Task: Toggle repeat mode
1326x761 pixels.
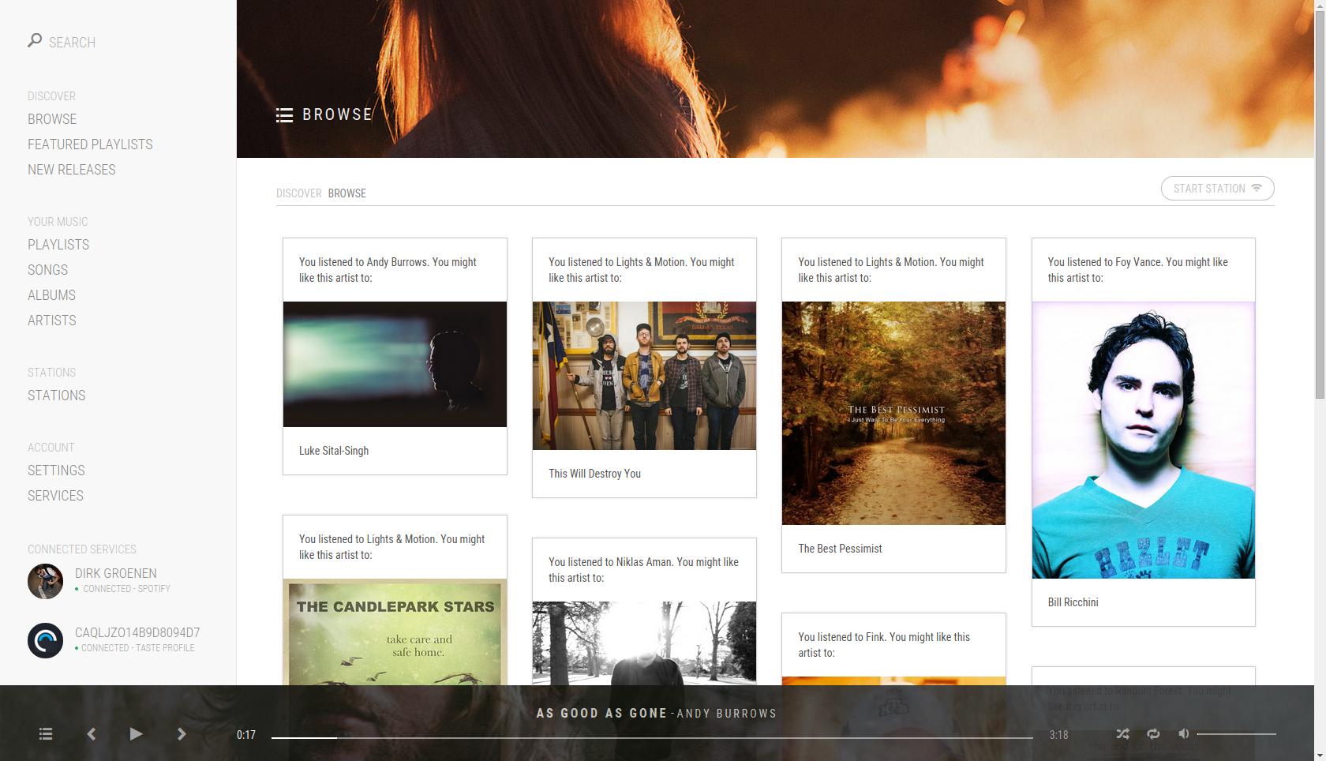Action: pos(1153,734)
